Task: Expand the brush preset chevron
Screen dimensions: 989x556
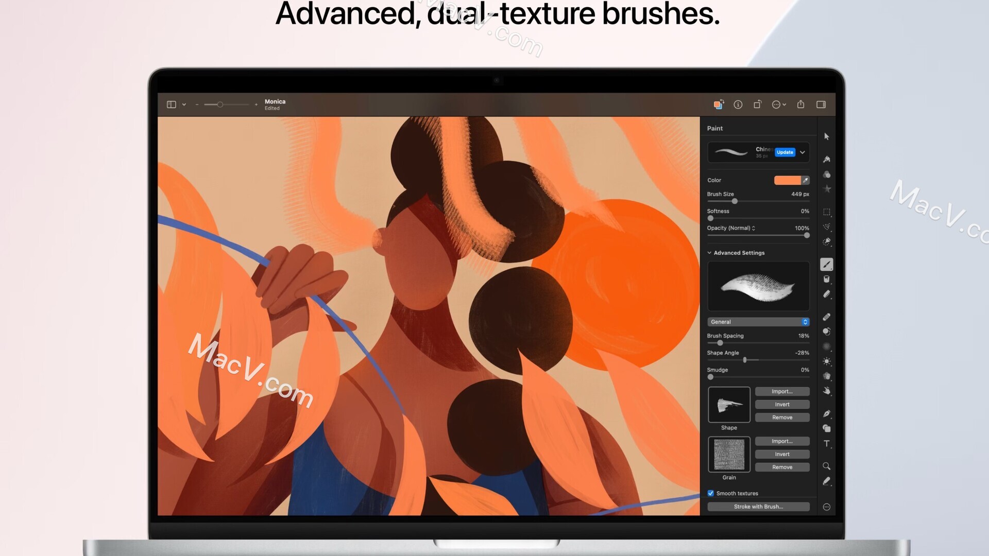Action: 803,152
